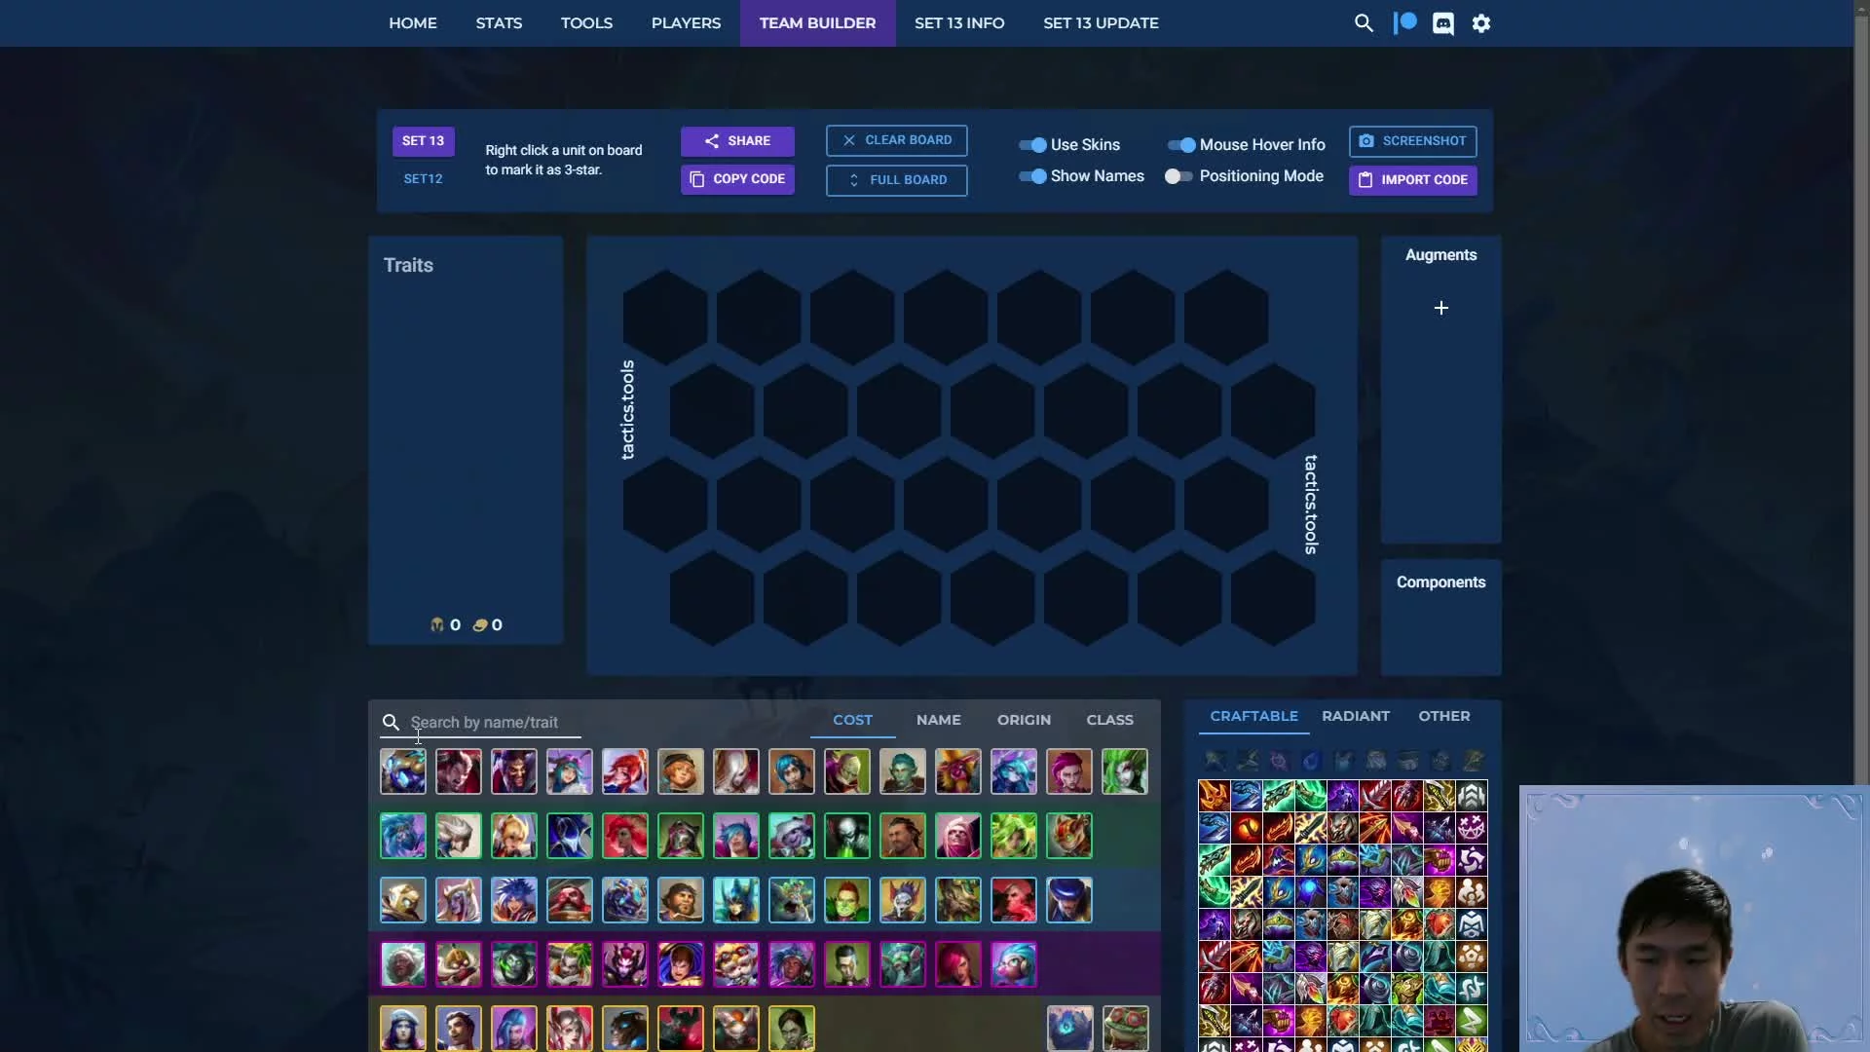The image size is (1870, 1052).
Task: Go to the Home nav item
Action: [413, 23]
